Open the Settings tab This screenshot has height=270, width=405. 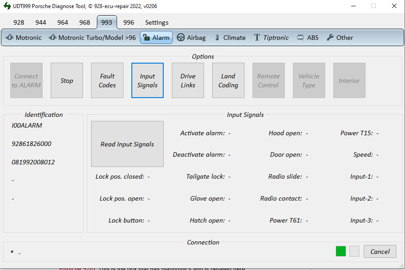(157, 22)
